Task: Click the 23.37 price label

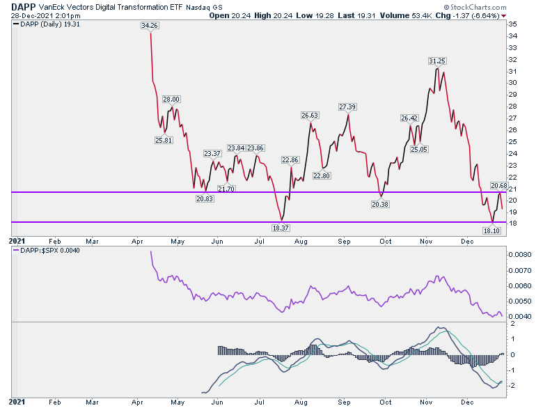Action: coord(212,153)
